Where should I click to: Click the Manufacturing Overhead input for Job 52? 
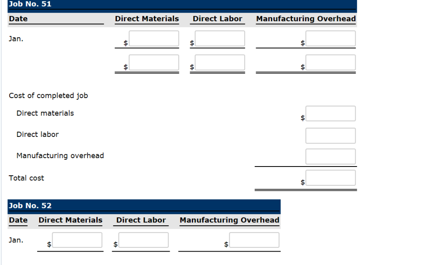254,240
